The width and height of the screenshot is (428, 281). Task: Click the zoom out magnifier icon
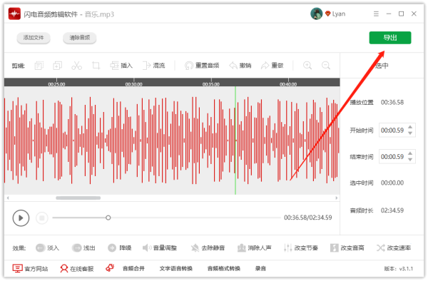coord(326,66)
